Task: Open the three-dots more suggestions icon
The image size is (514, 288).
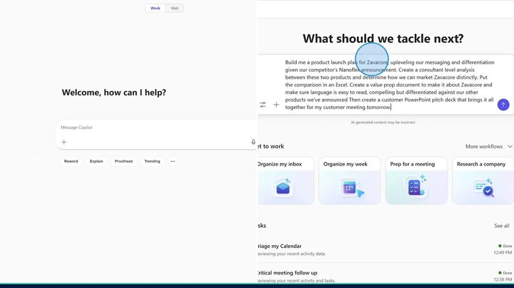Action: 173,161
